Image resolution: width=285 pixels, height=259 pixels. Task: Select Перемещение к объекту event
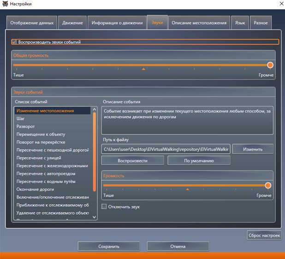pos(53,134)
